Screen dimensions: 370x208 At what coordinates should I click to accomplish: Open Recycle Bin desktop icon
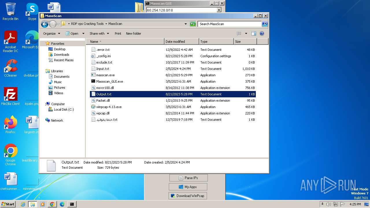[10, 12]
